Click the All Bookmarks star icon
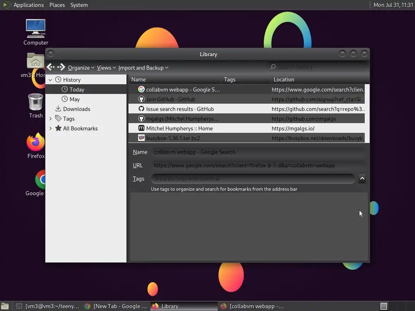Viewport: 415px width, 311px height. [58, 128]
